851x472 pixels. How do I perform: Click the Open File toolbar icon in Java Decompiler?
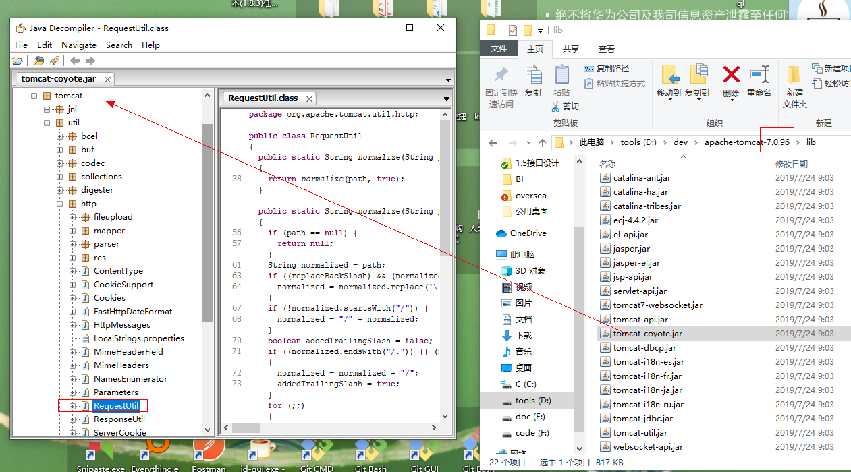click(x=18, y=61)
